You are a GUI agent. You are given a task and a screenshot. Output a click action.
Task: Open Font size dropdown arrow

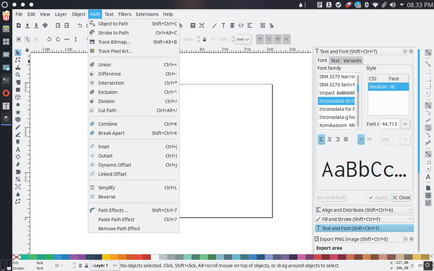coord(405,124)
